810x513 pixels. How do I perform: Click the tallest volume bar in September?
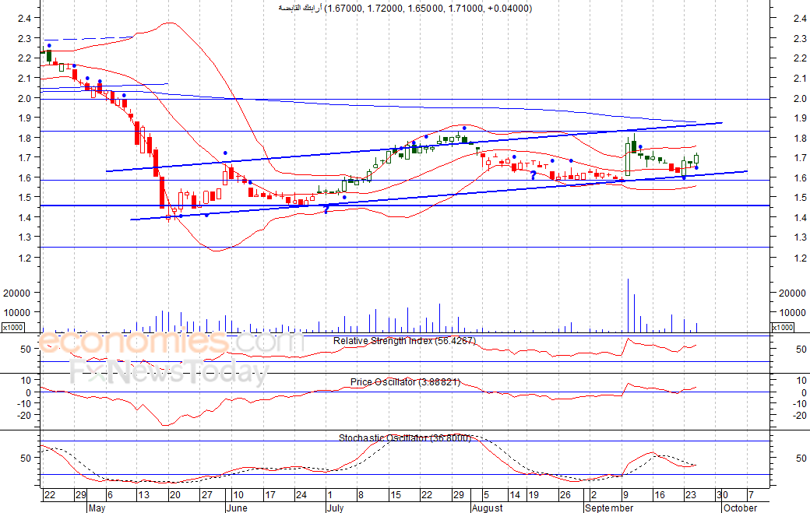pyautogui.click(x=628, y=305)
